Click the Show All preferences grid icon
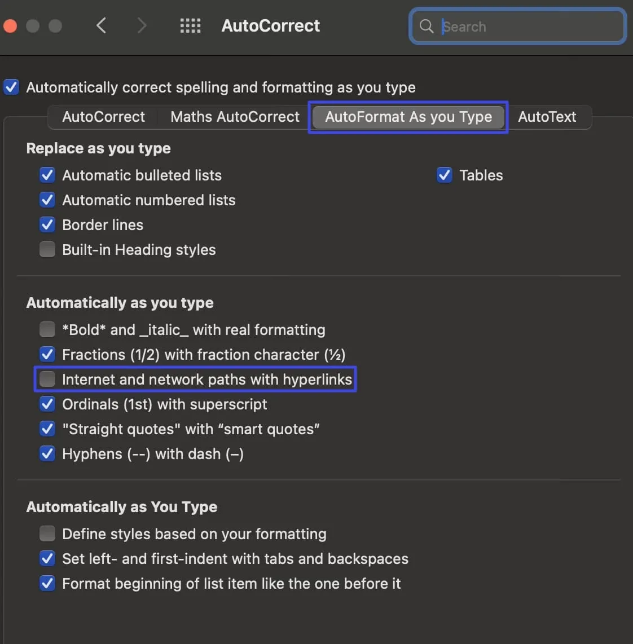 click(190, 25)
